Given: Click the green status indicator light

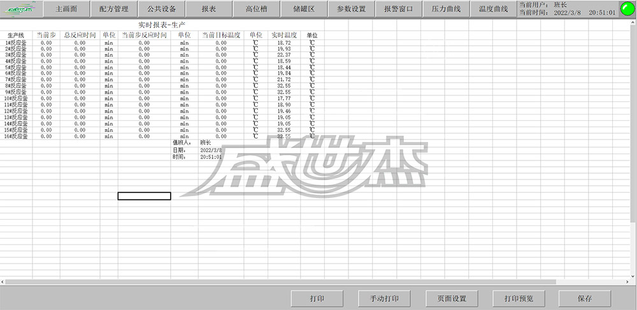Looking at the screenshot, I should click(x=627, y=10).
